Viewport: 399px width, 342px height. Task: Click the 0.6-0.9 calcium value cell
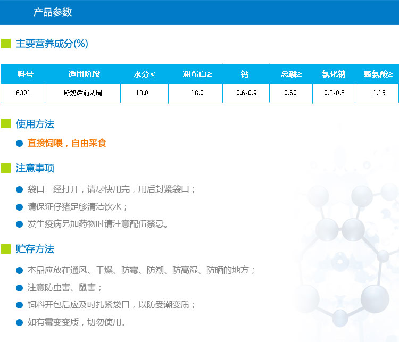[246, 93]
